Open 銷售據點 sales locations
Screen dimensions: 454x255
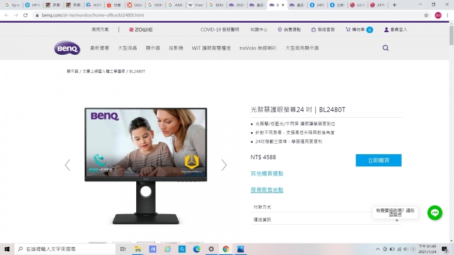(x=289, y=30)
